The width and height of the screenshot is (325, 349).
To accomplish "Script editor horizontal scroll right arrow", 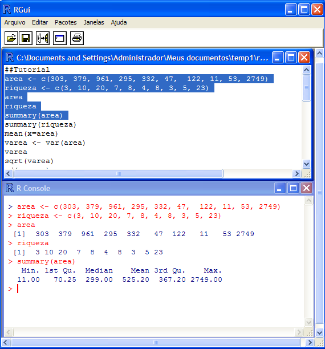I will [x=296, y=173].
